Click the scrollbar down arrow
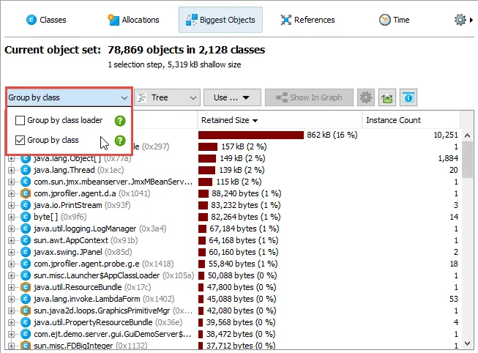Viewport: 478px width, 353px height. (x=467, y=343)
